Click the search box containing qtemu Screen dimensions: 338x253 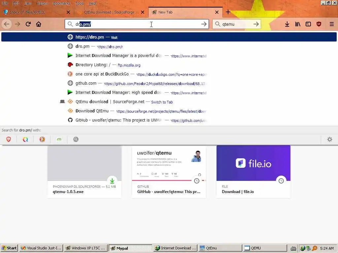coord(237,24)
